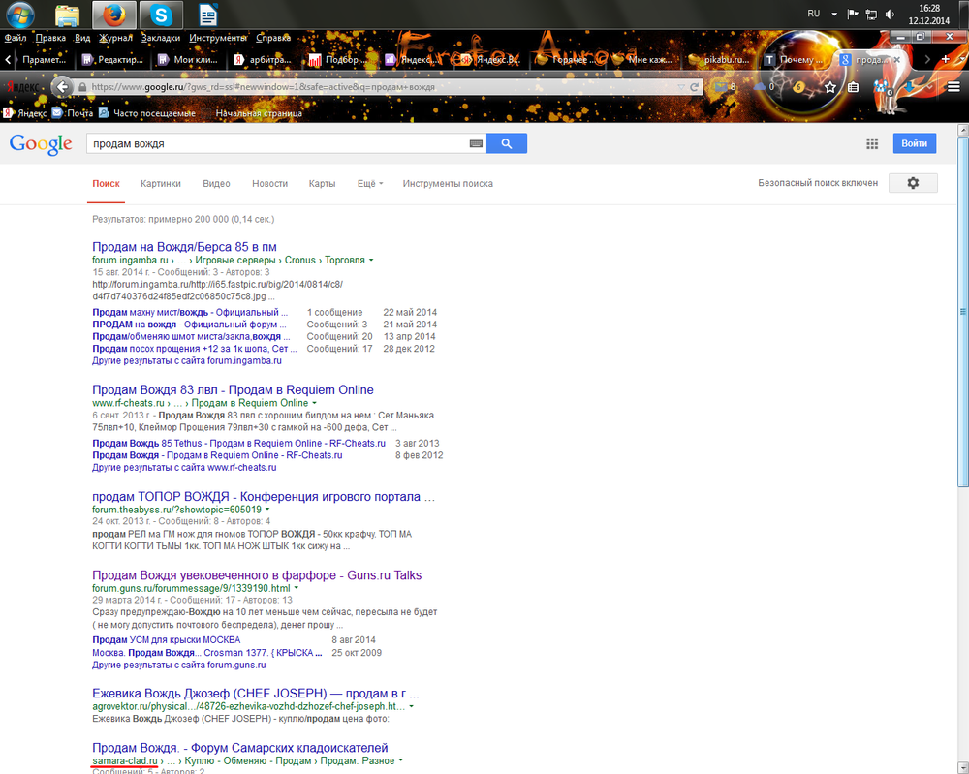Screen dimensions: 969x774
Task: Expand samara-clad.ru result options arrow
Action: point(401,760)
